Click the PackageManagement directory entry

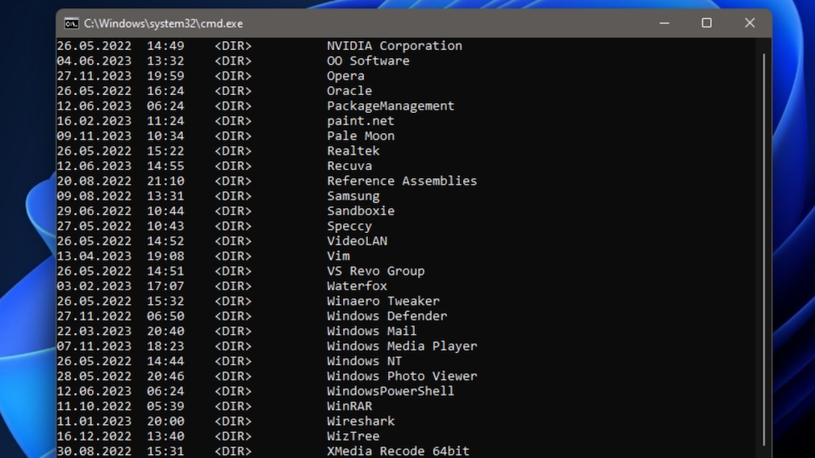390,106
